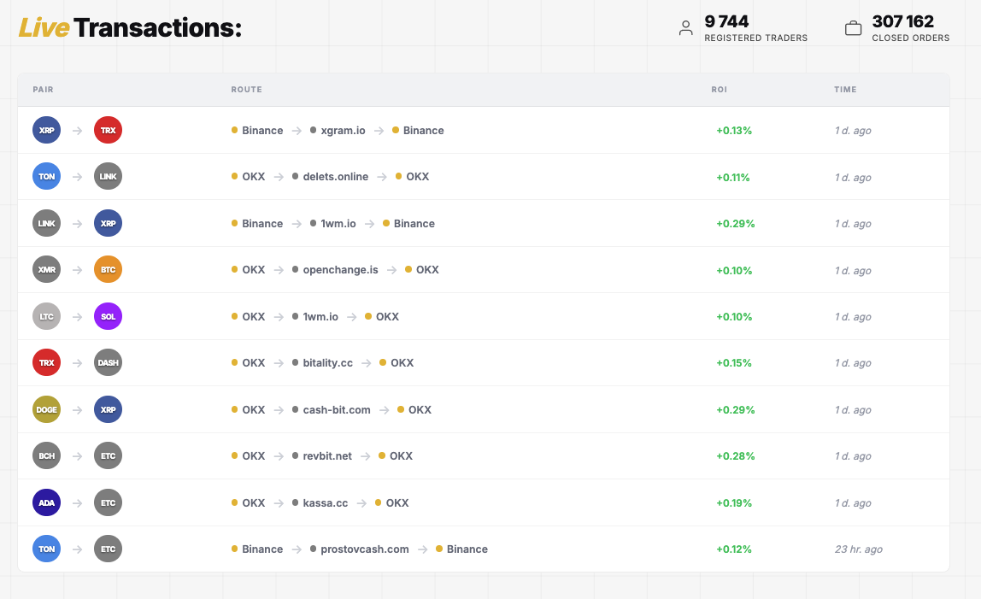Click the LINK icon in the Binance 1wm.io row
Viewport: 981px width, 599px height.
click(46, 224)
